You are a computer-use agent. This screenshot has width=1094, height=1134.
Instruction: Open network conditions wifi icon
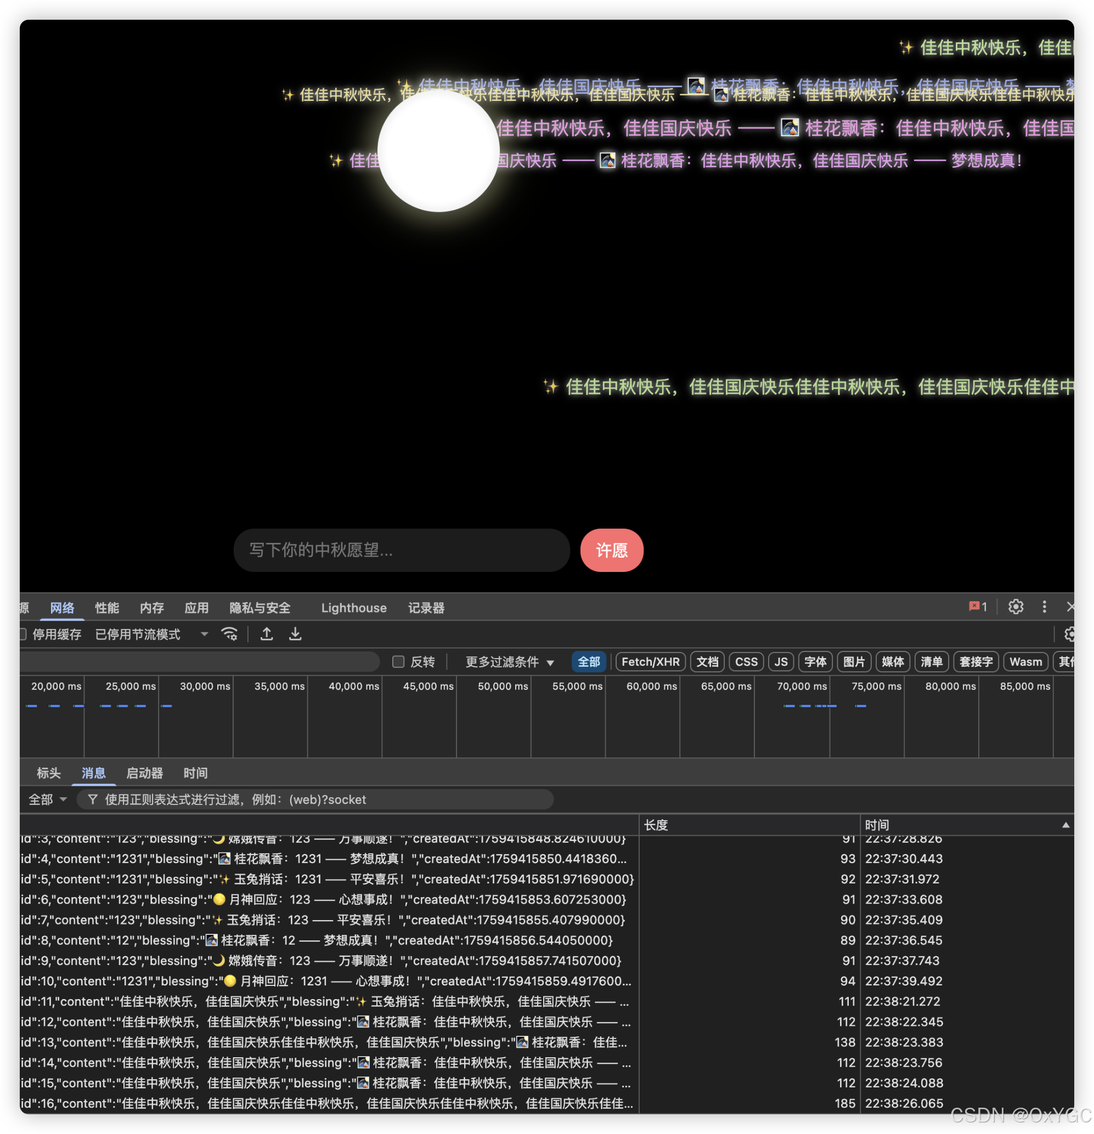click(x=229, y=634)
